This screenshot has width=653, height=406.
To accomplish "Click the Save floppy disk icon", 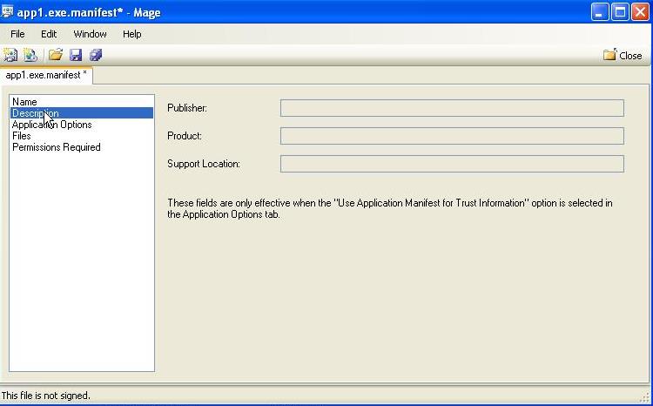I will pyautogui.click(x=76, y=55).
